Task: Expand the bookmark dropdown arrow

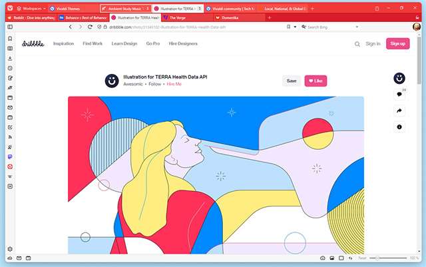Action: 295,27
